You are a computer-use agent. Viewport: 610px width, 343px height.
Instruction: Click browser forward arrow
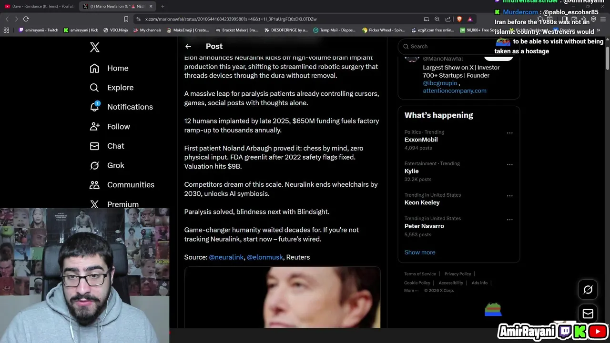point(16,19)
